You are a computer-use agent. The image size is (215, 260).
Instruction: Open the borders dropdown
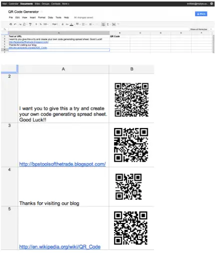pyautogui.click(x=84, y=24)
